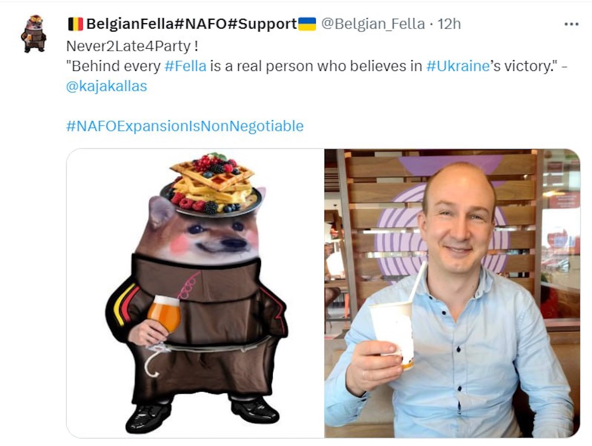Click the Belgian flag emoji before the name
592x446 pixels.
coord(75,24)
